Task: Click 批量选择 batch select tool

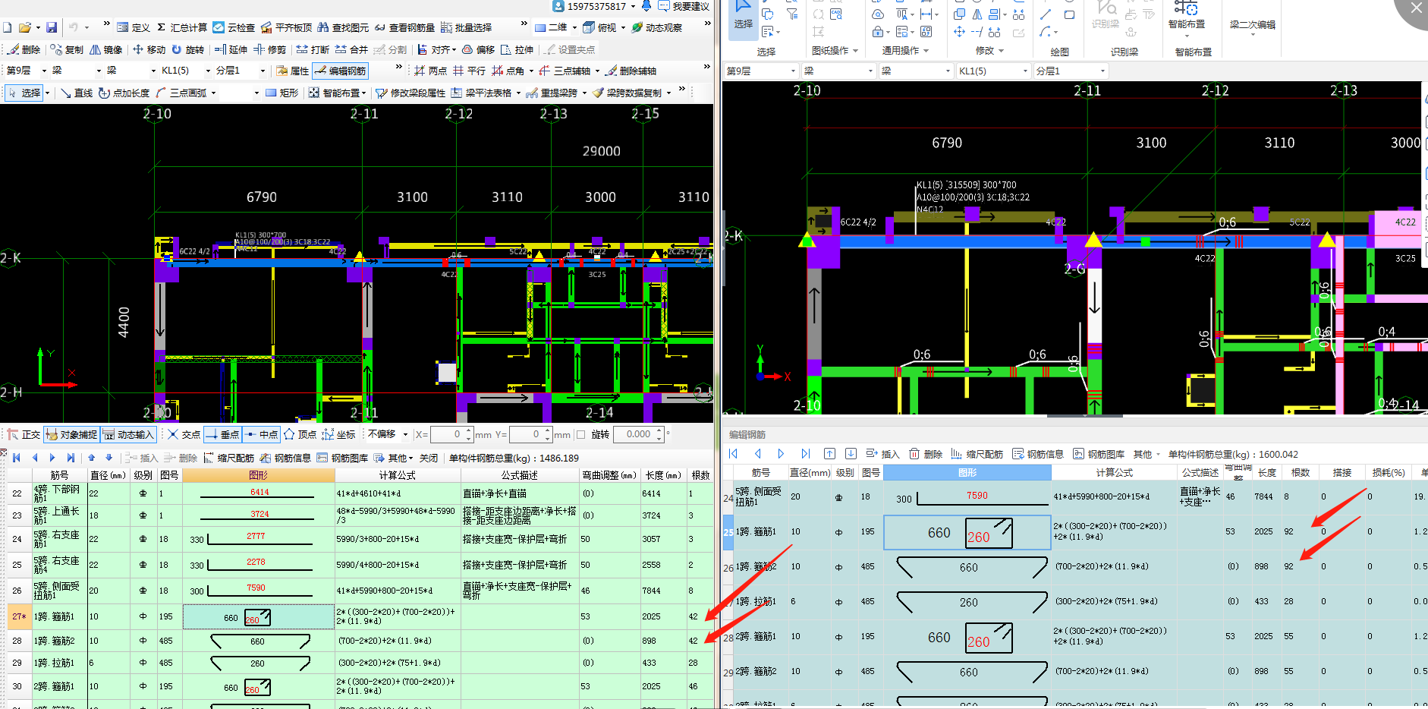Action: [x=466, y=27]
